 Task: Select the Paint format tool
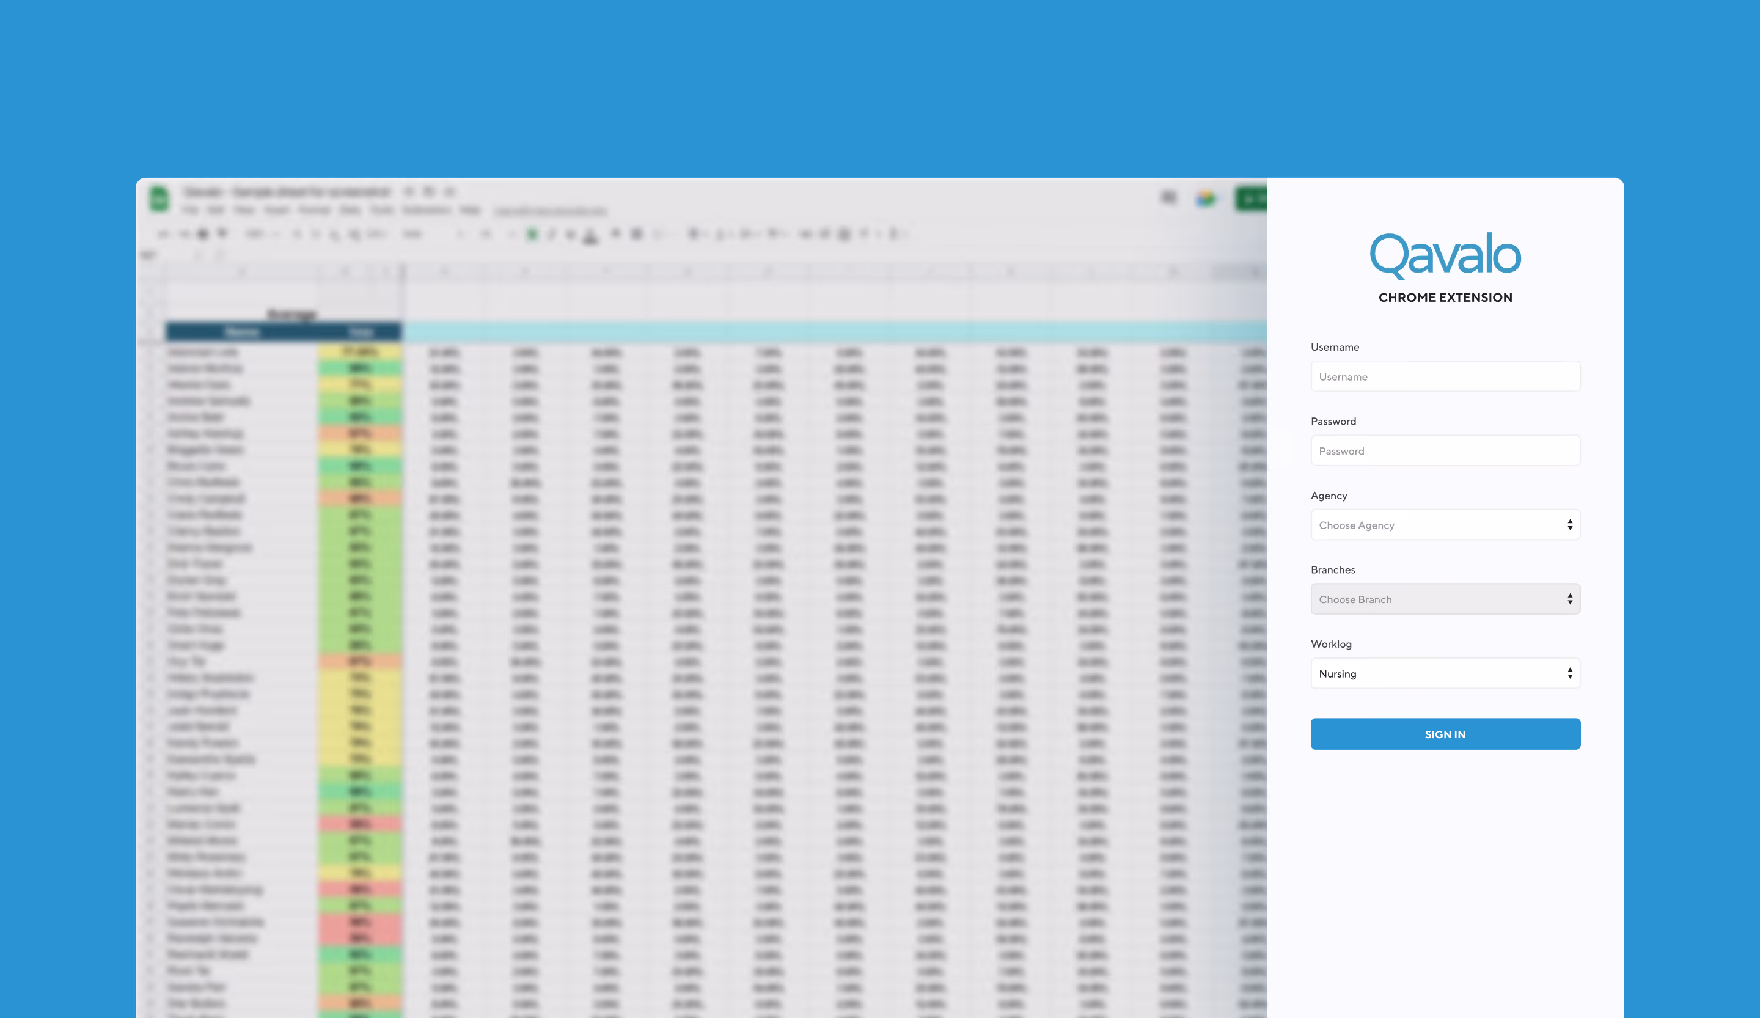(221, 234)
